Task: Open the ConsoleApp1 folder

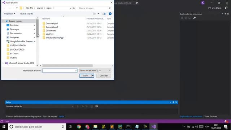Action: [52, 23]
